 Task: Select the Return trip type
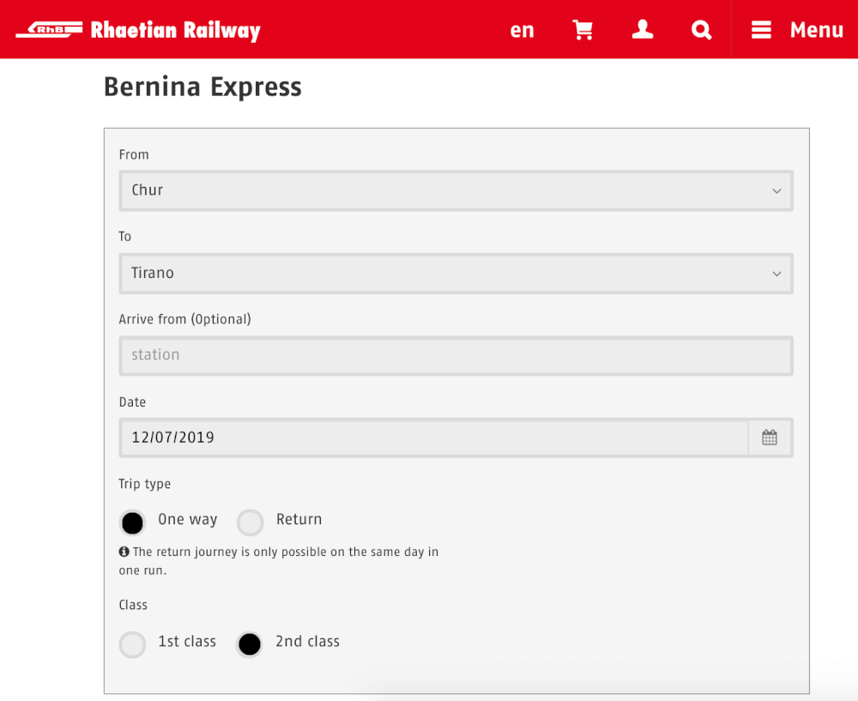coord(250,523)
